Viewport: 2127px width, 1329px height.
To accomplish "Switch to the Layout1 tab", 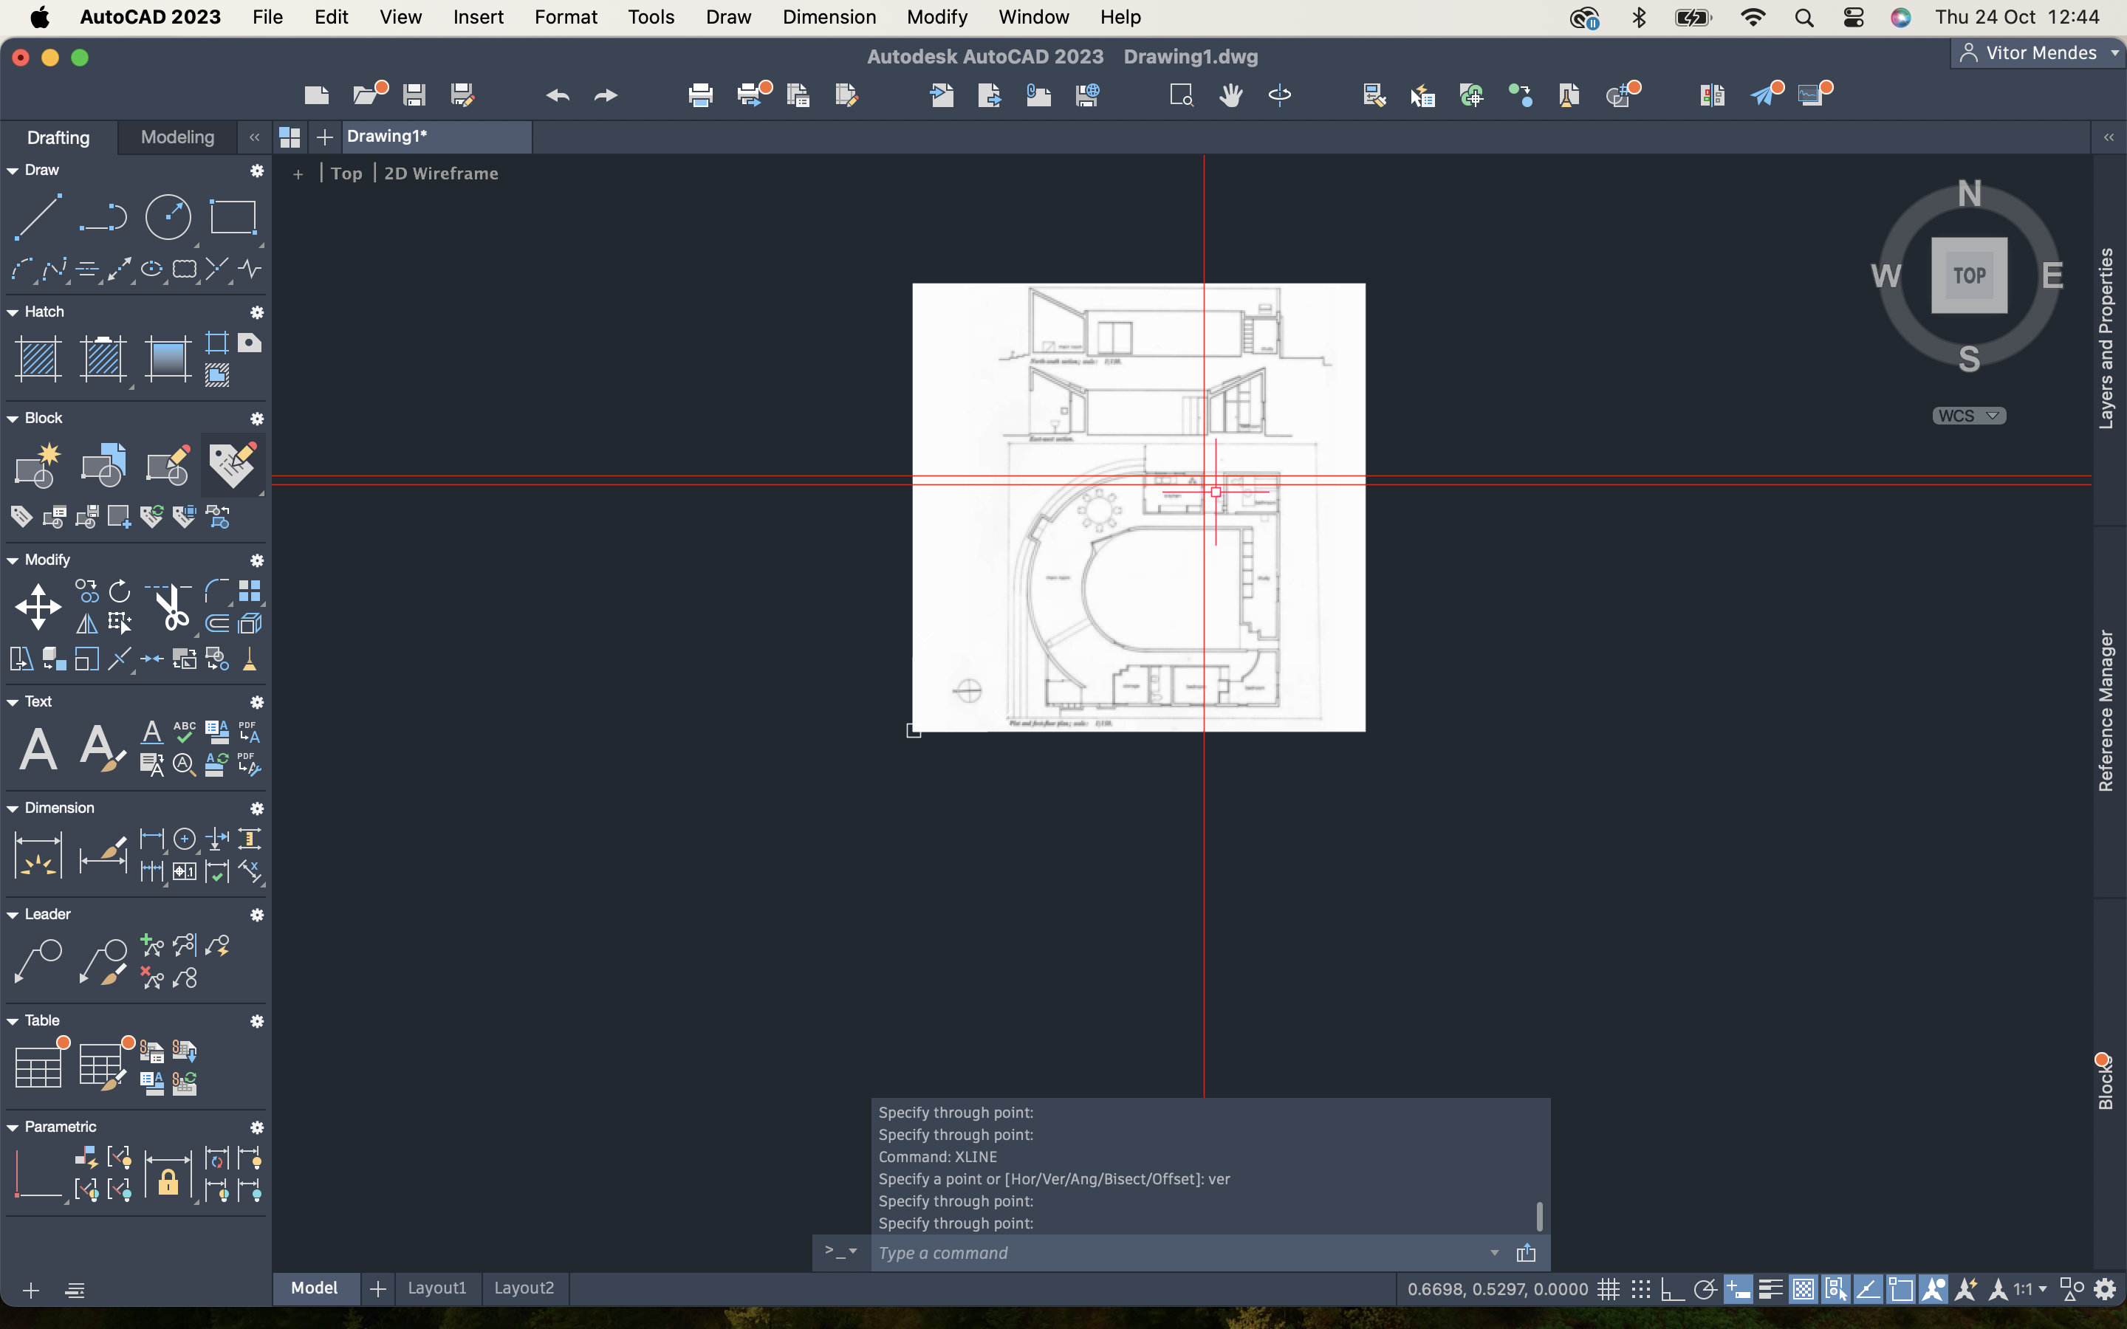I will coord(436,1288).
